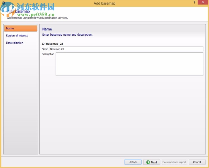Go to the Data selection step
This screenshot has width=209, height=168.
(15, 43)
